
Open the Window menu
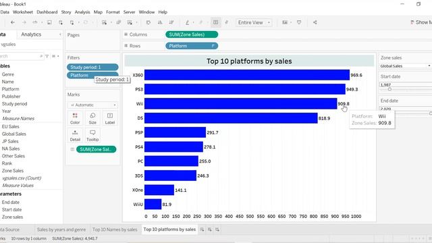pyautogui.click(x=146, y=12)
